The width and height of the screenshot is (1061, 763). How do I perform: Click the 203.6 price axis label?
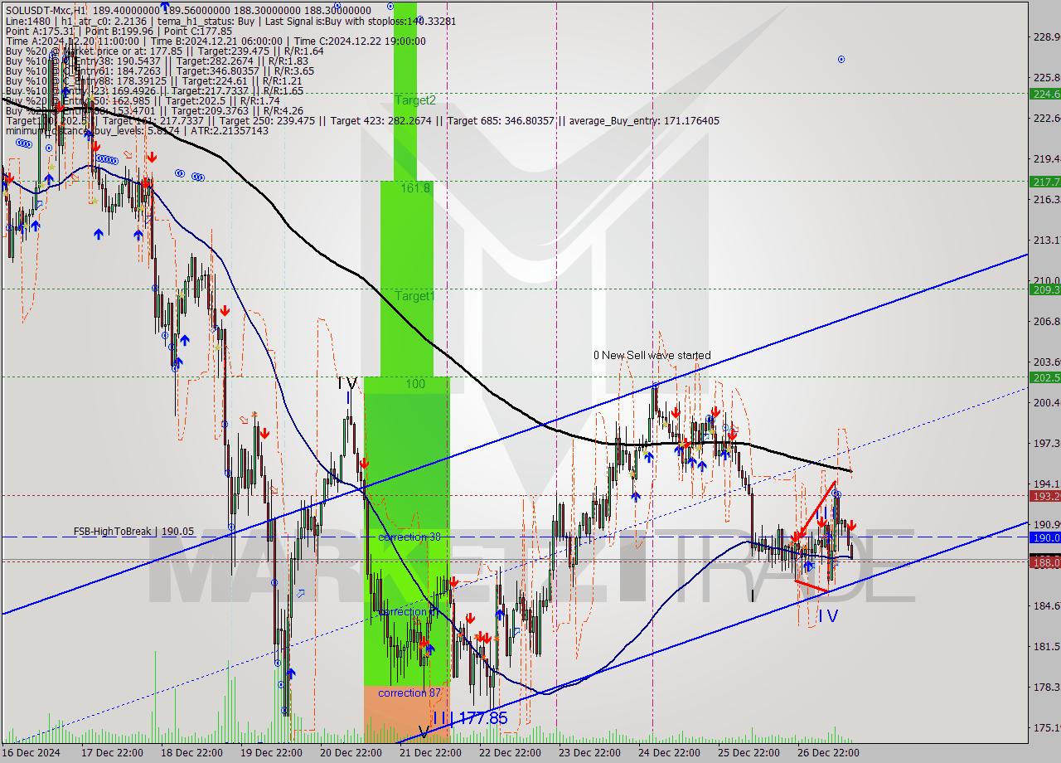[1047, 362]
